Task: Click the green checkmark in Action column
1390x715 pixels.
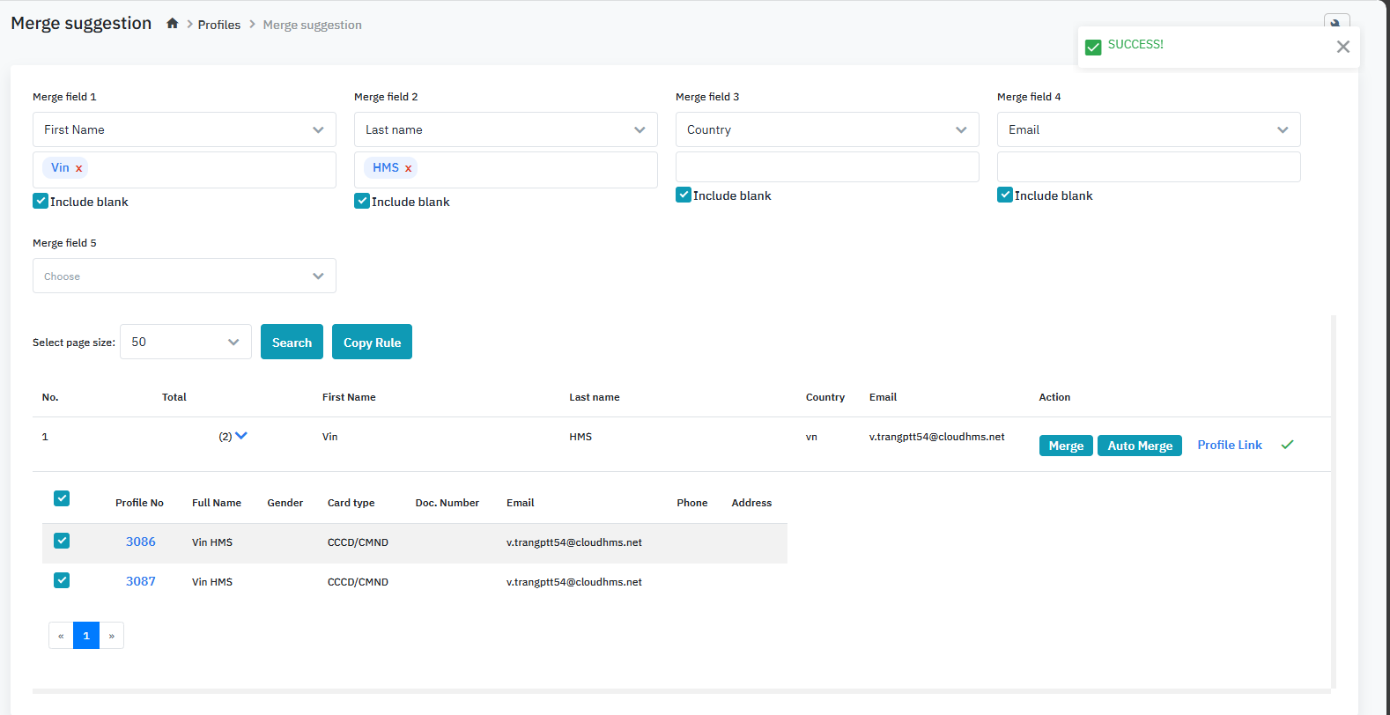Action: coord(1287,446)
